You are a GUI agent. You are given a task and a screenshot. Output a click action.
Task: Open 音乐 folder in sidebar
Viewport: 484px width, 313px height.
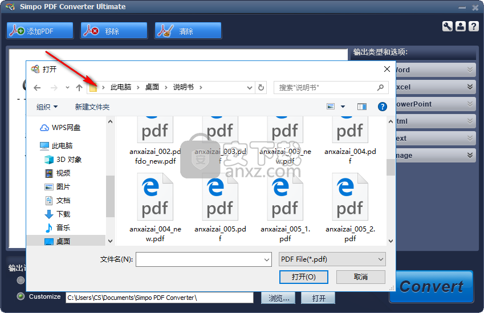pos(58,227)
